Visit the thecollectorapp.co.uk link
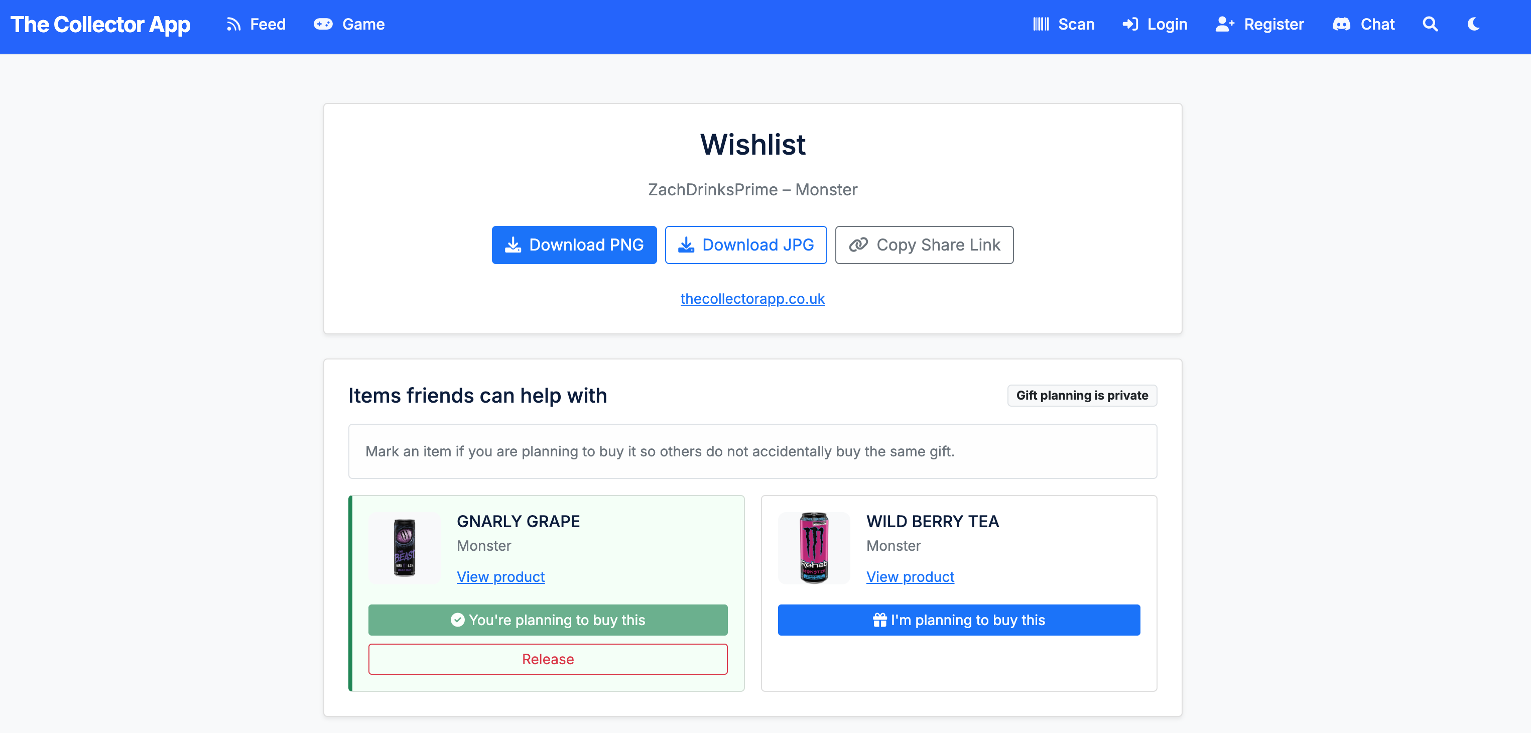 point(752,298)
